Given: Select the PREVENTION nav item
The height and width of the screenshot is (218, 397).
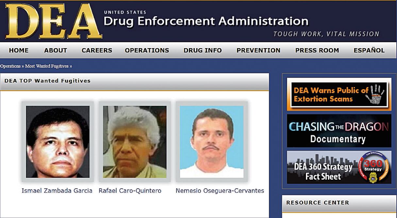Looking at the screenshot, I should [258, 50].
